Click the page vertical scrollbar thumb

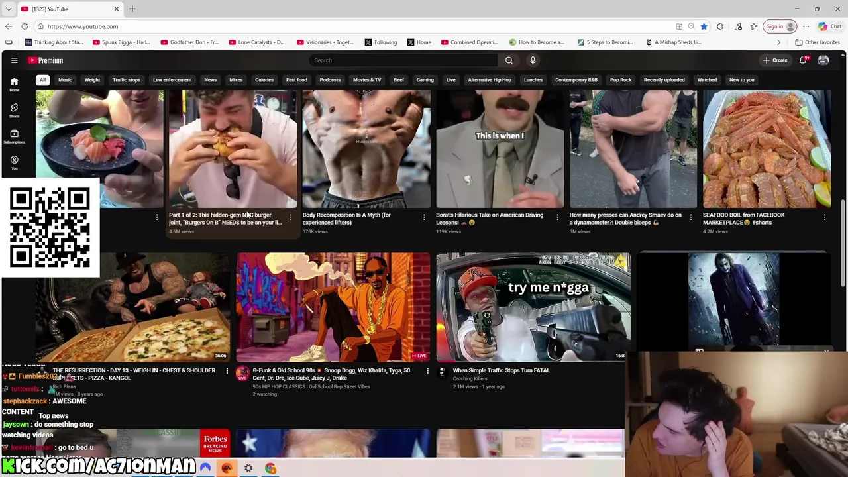tap(843, 242)
